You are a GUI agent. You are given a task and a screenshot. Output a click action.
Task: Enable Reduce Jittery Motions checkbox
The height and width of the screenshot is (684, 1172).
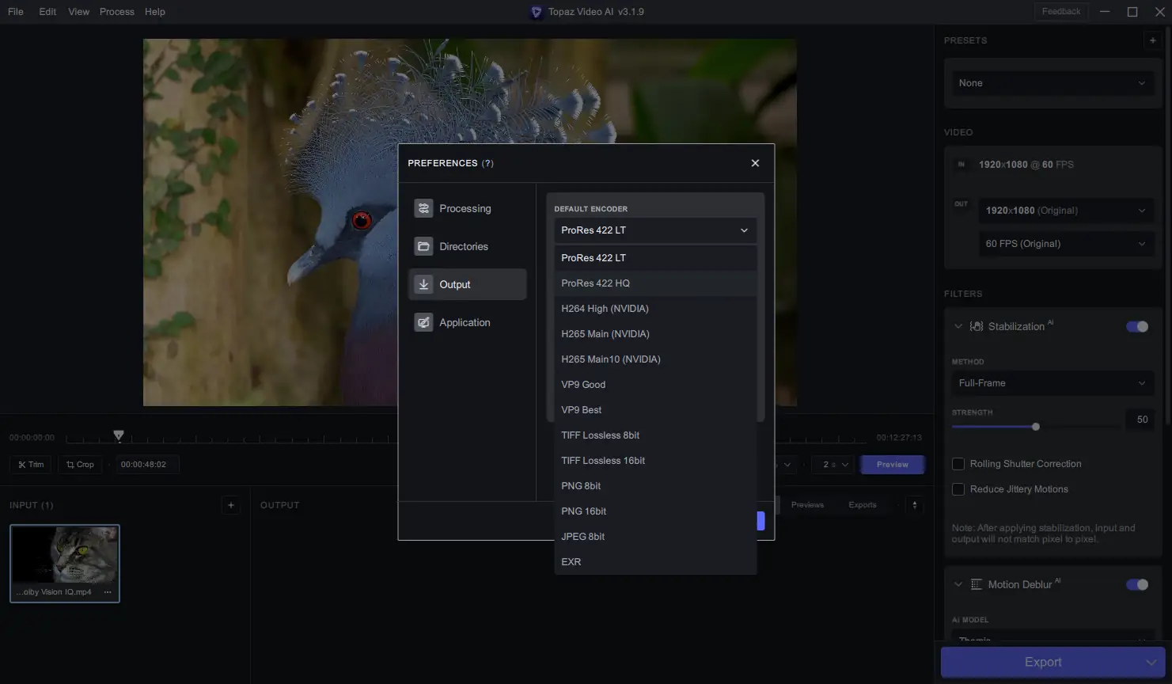(958, 489)
